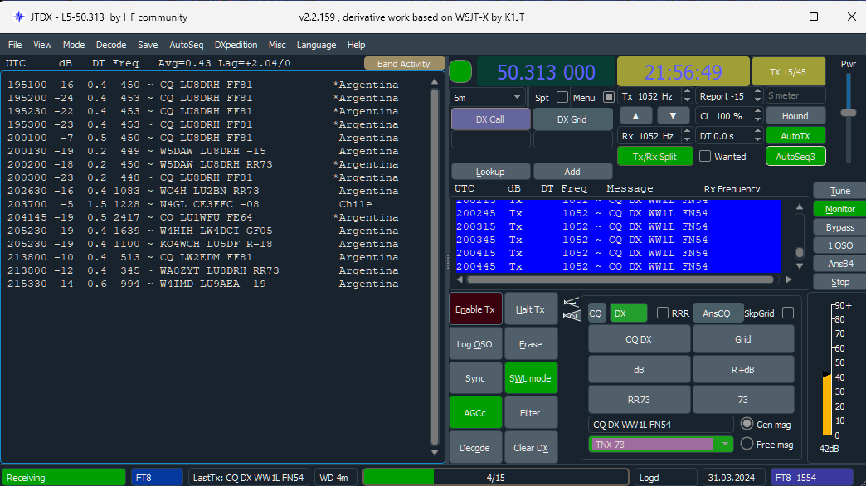Open the File menu
This screenshot has height=486, width=866.
pos(15,45)
